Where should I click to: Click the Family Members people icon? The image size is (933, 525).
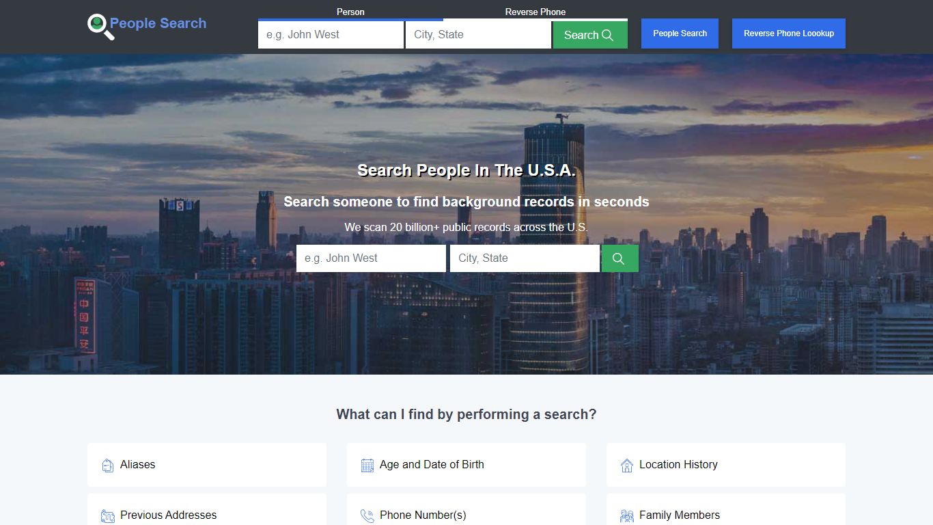point(626,515)
